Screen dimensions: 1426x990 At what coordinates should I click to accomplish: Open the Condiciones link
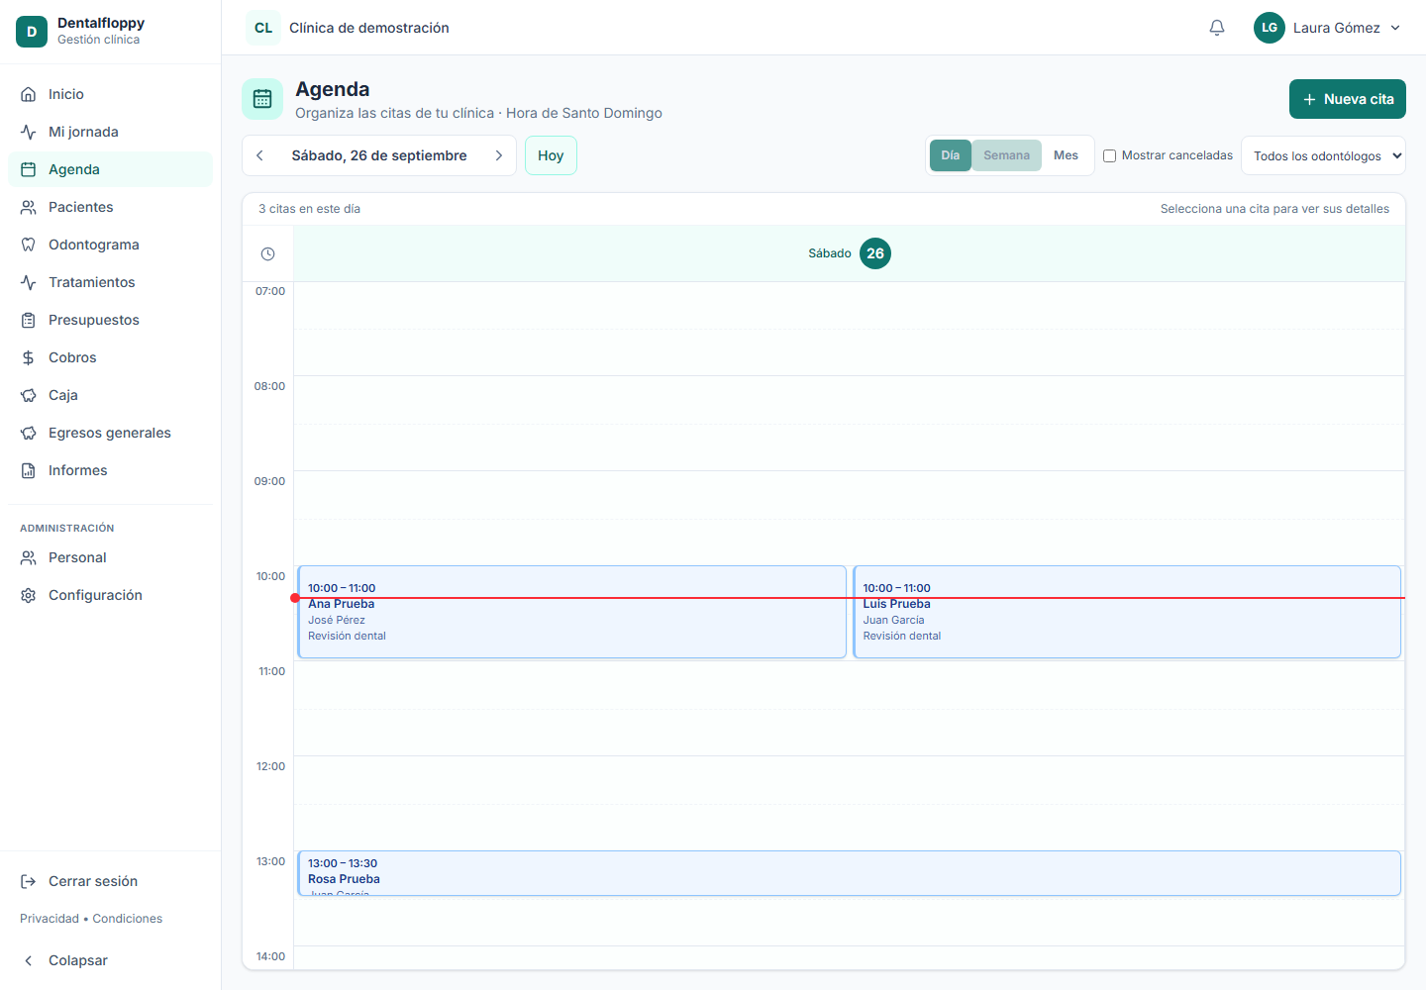point(128,919)
